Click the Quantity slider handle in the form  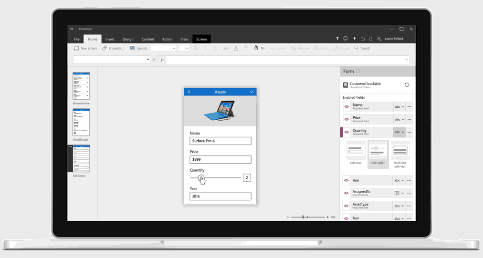click(x=201, y=178)
